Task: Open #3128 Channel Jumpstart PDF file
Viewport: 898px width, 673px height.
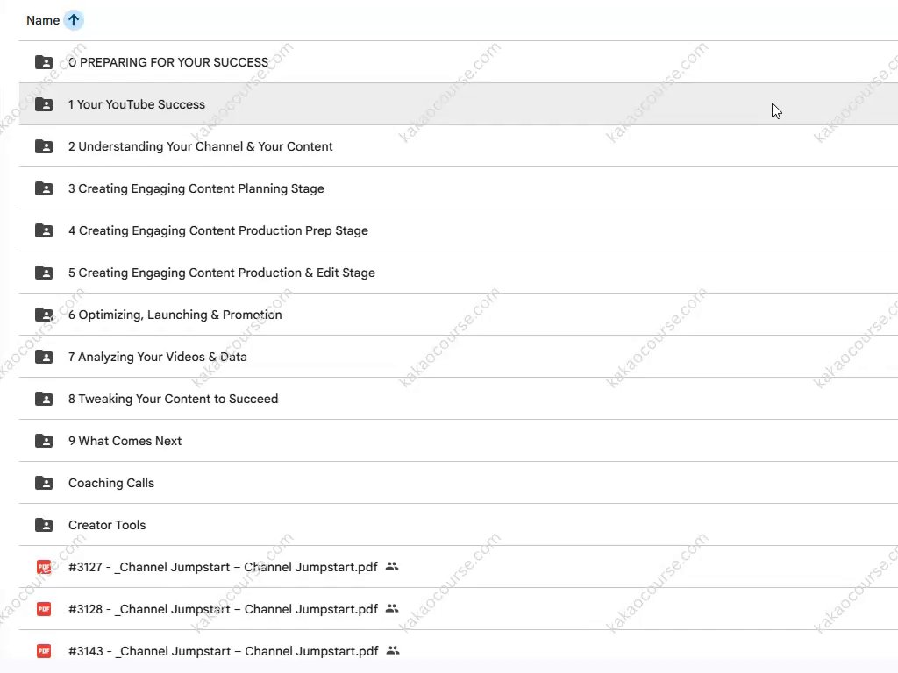Action: [x=223, y=609]
